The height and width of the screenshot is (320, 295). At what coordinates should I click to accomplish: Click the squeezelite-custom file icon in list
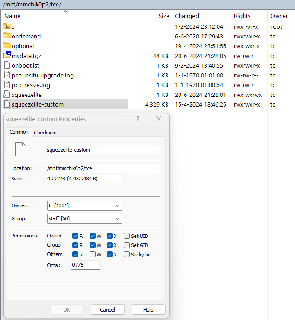(x=7, y=104)
